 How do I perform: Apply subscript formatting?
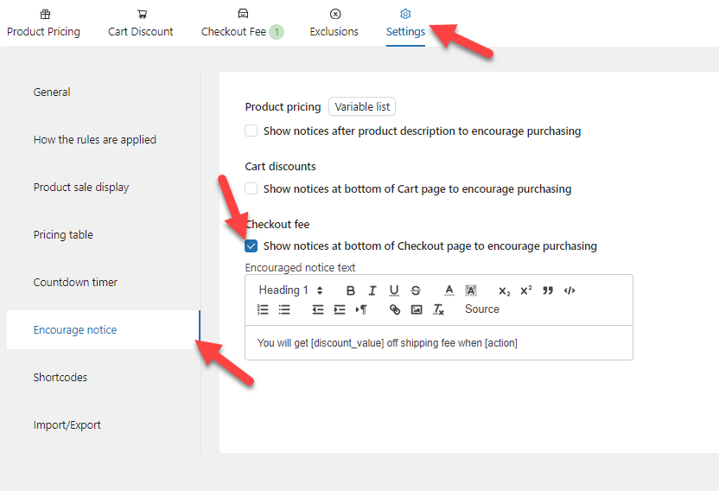point(505,291)
